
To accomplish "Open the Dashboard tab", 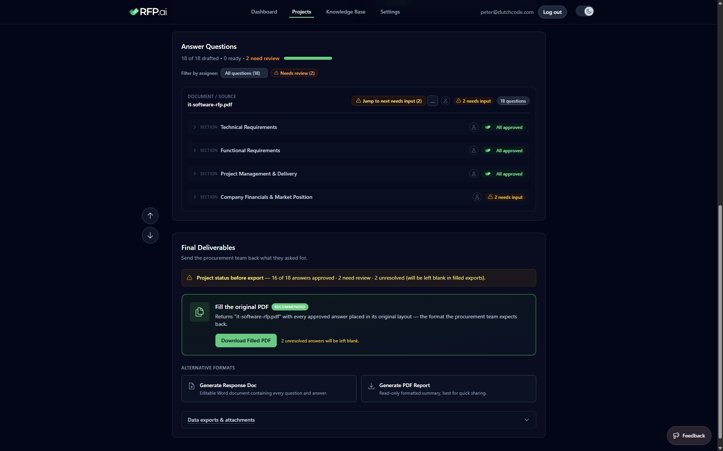I will (x=264, y=12).
